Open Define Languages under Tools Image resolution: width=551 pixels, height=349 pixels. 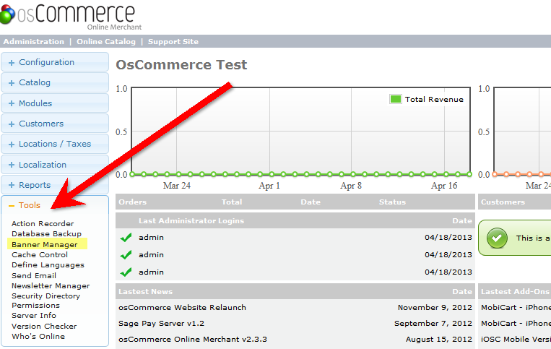click(48, 264)
